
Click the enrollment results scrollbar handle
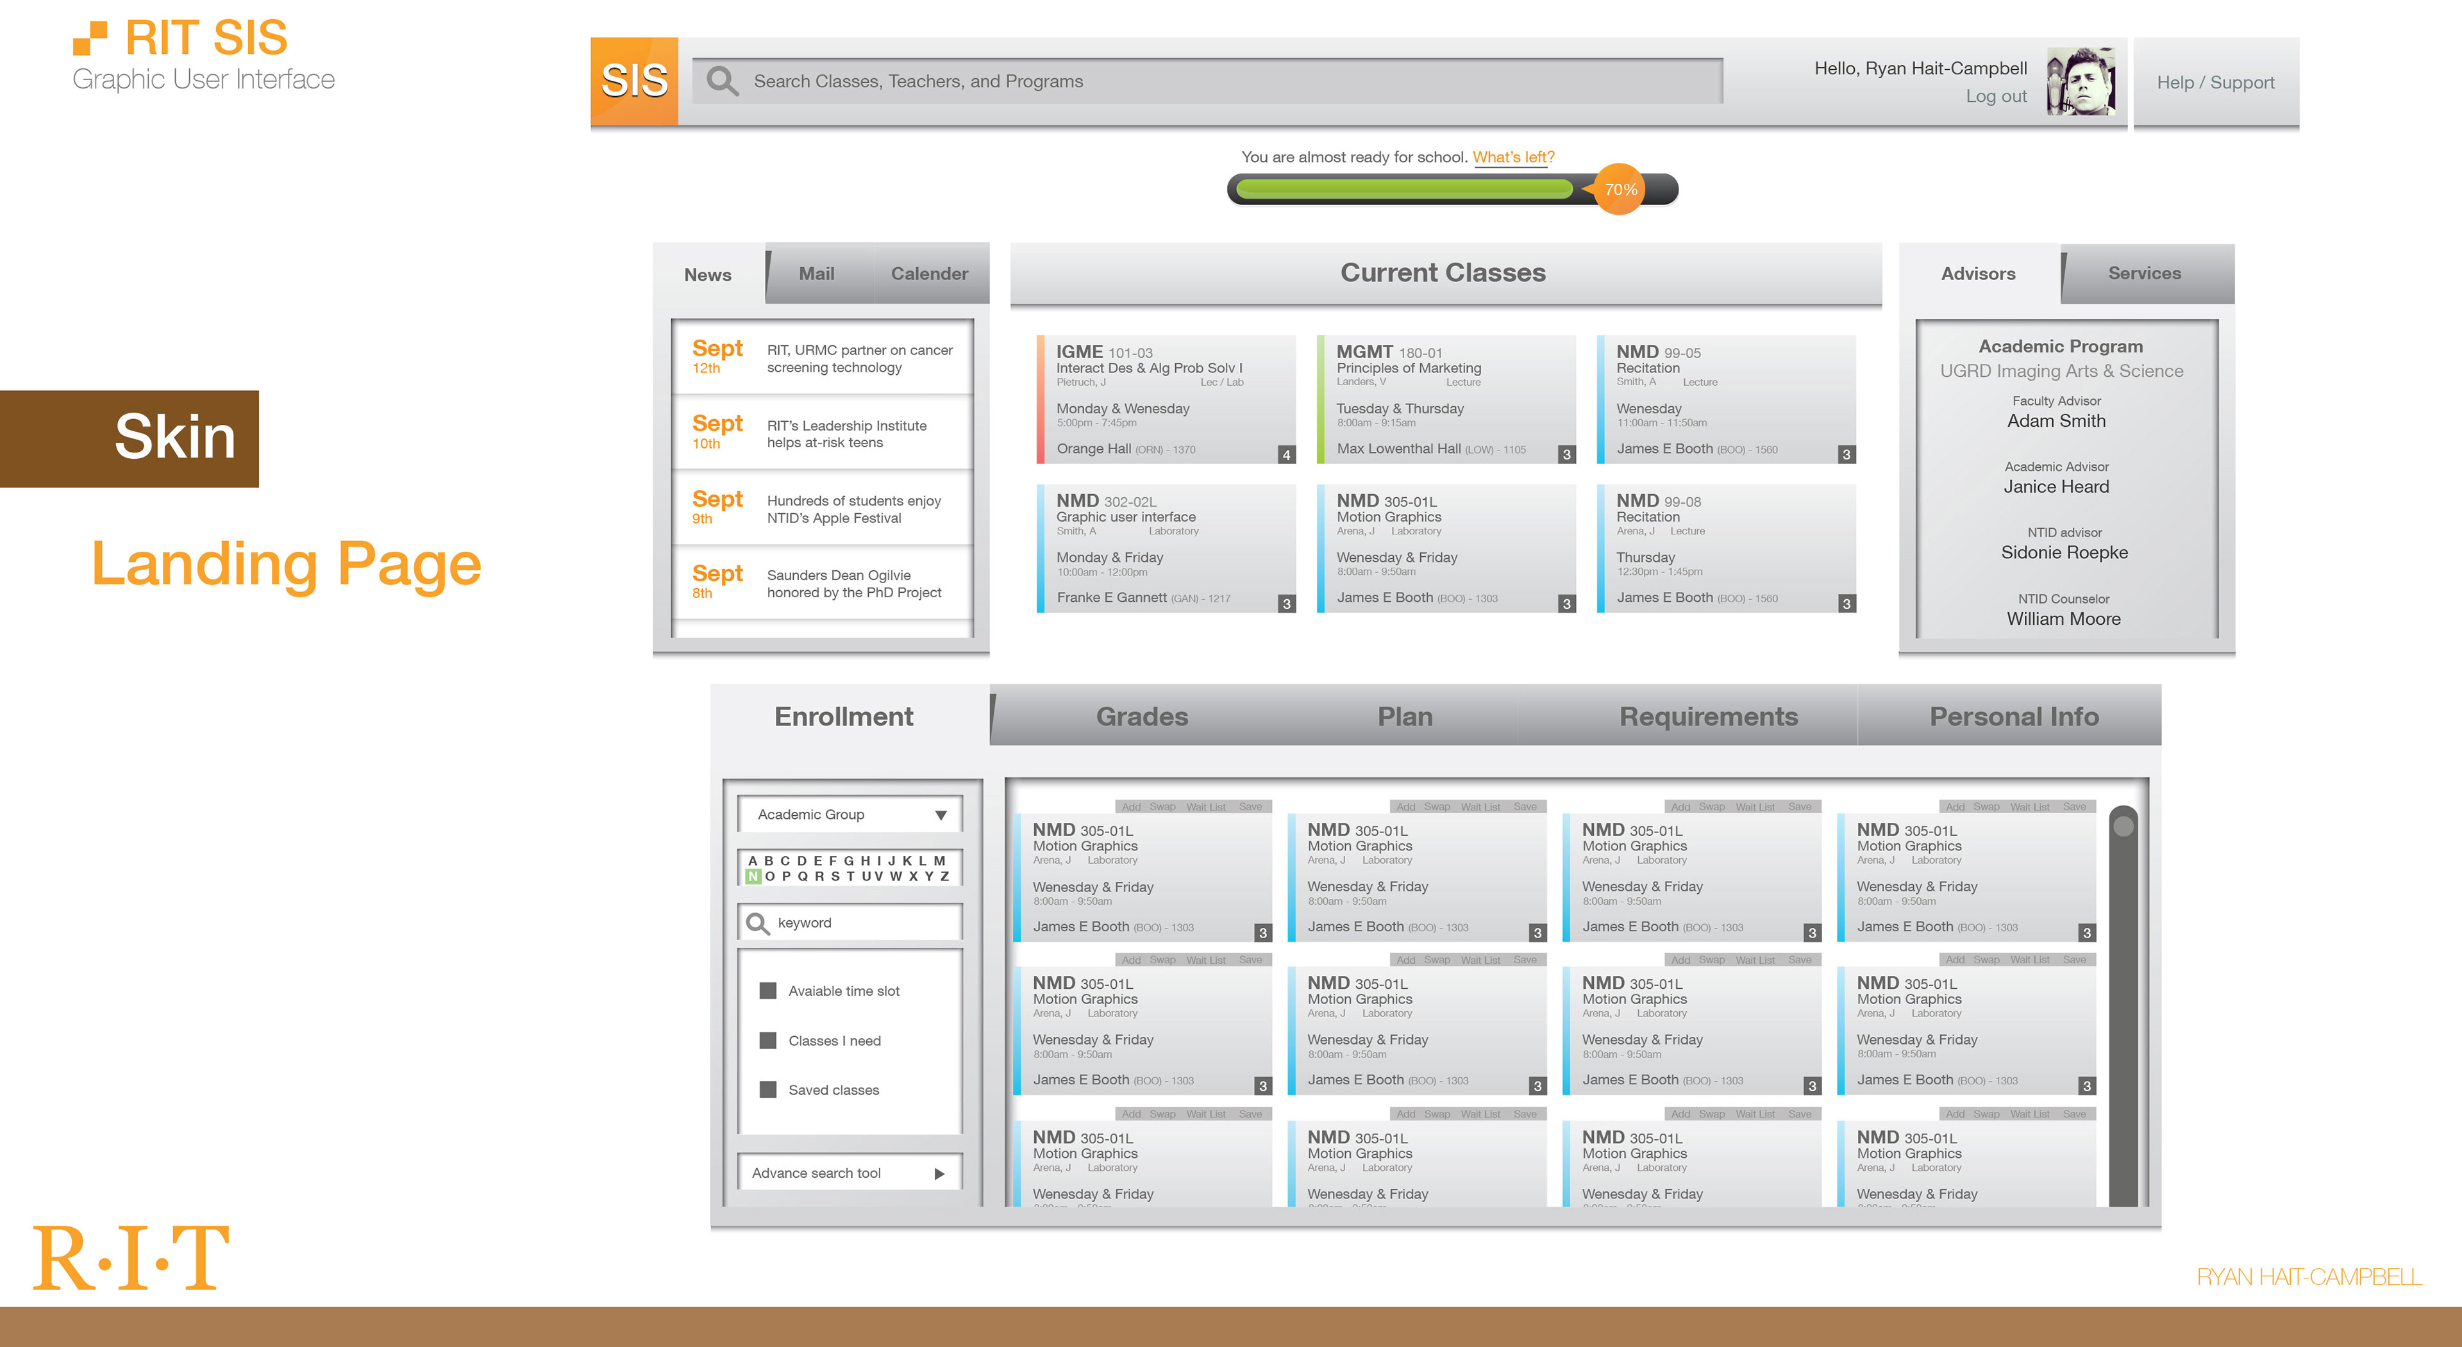tap(2123, 827)
